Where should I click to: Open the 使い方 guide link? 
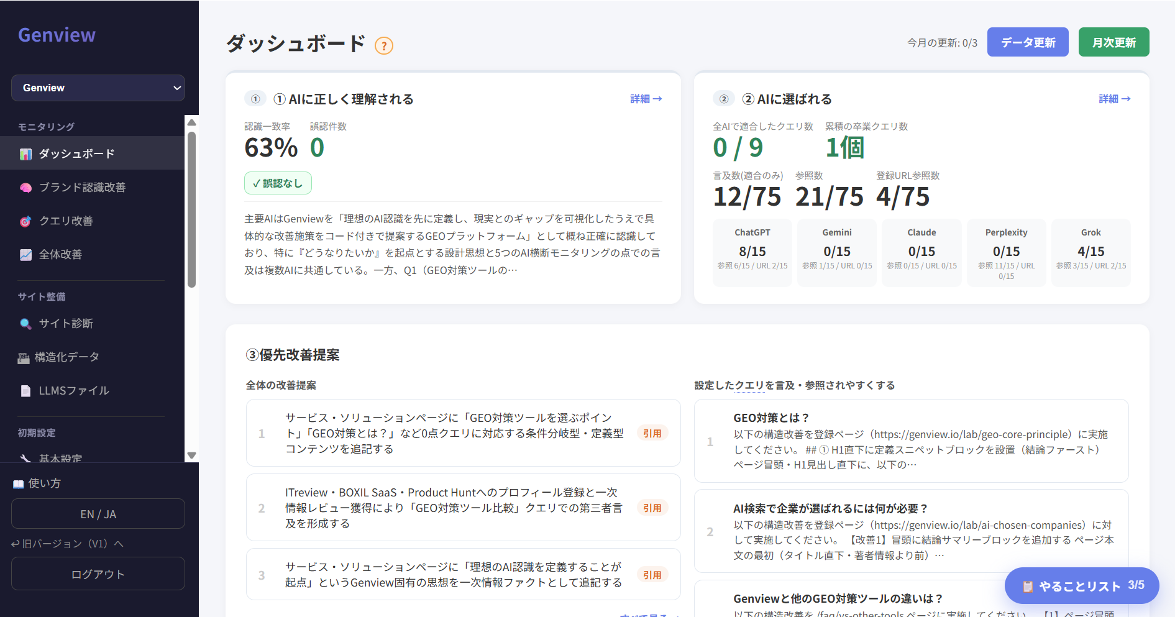(x=37, y=483)
